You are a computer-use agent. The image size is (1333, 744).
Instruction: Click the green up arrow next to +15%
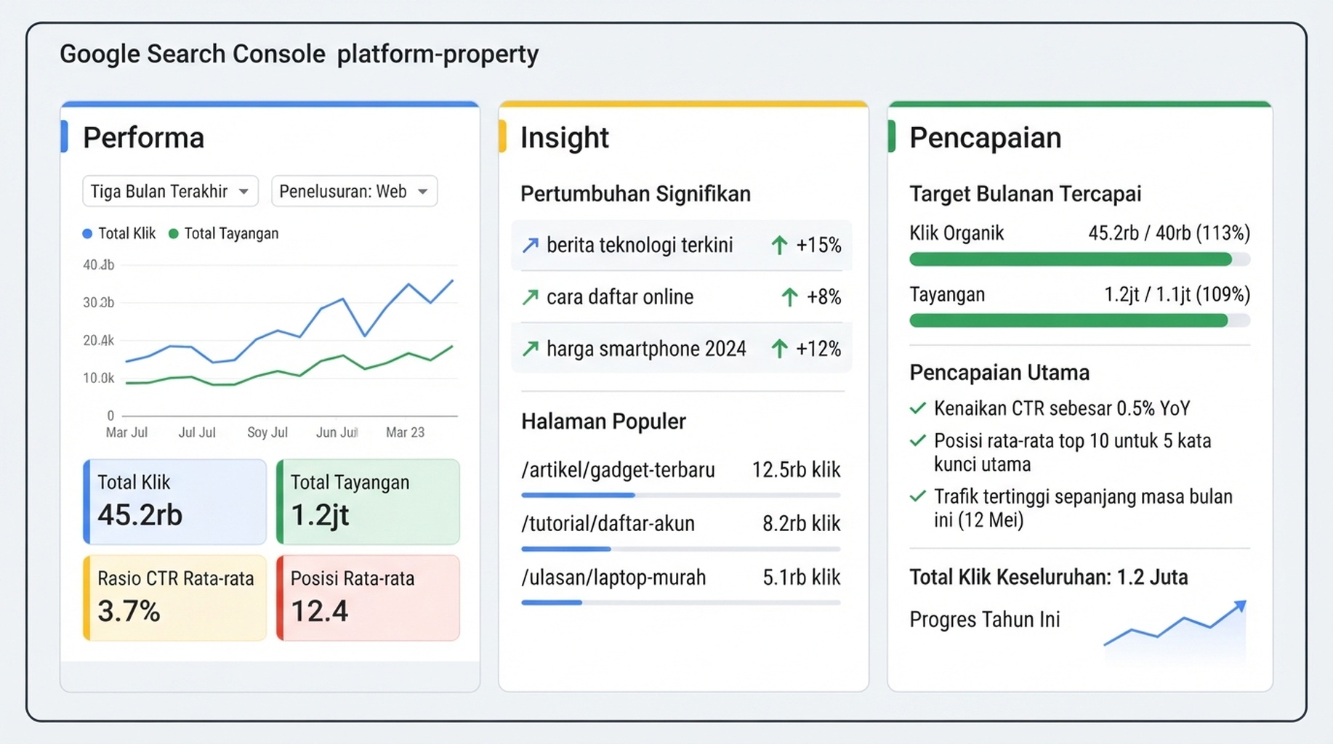(779, 246)
